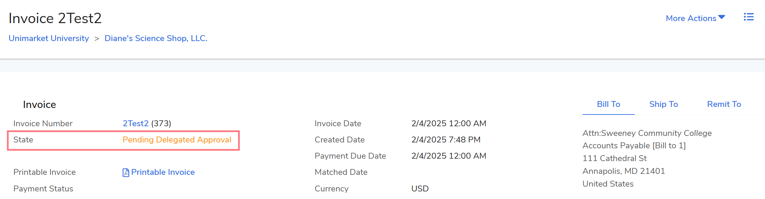Image resolution: width=765 pixels, height=199 pixels.
Task: Select the Invoice Date value
Action: click(448, 123)
